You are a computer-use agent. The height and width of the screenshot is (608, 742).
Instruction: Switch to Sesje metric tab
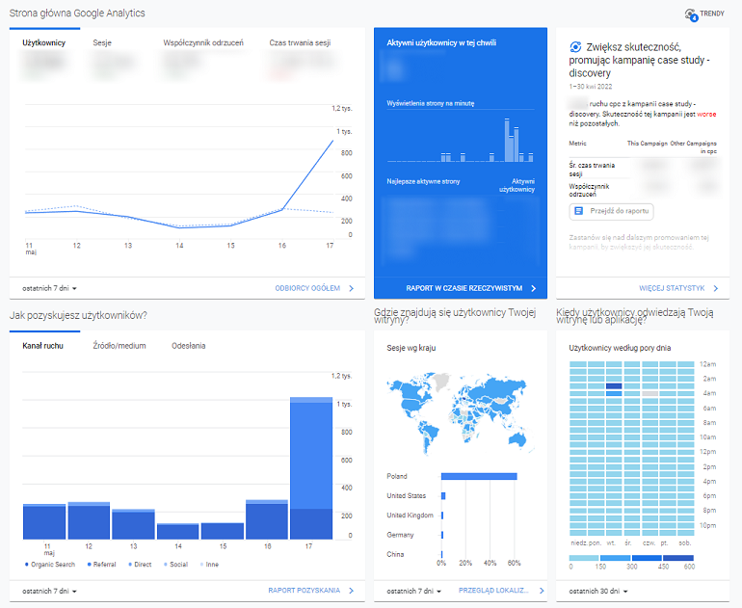pyautogui.click(x=103, y=43)
